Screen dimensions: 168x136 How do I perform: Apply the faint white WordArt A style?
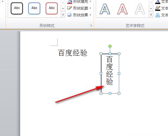(140, 9)
